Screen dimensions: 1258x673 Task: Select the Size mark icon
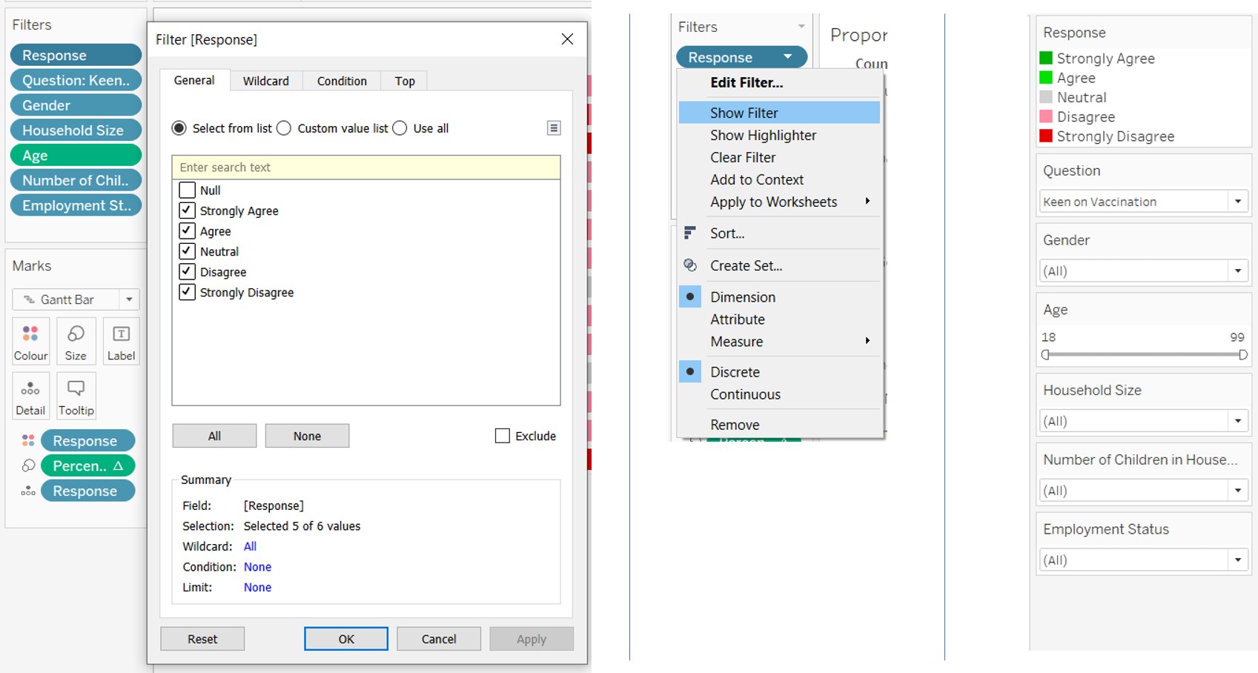(76, 342)
